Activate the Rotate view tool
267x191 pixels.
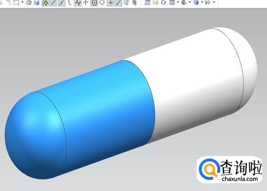pyautogui.click(x=163, y=3)
